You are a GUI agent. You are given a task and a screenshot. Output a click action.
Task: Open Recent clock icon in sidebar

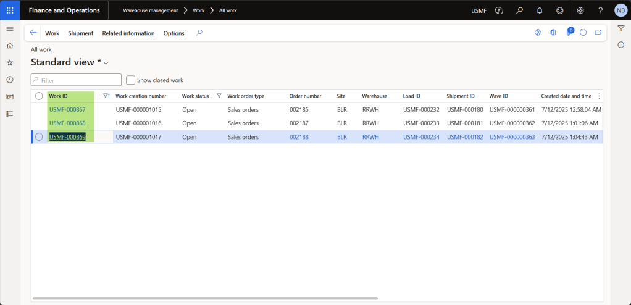tap(10, 80)
